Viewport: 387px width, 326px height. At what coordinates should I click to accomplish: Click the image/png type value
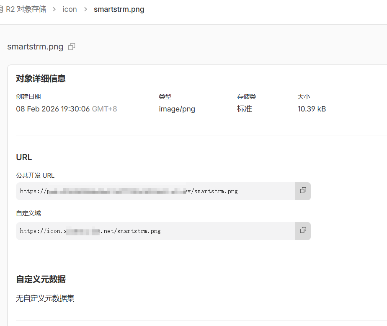[177, 109]
